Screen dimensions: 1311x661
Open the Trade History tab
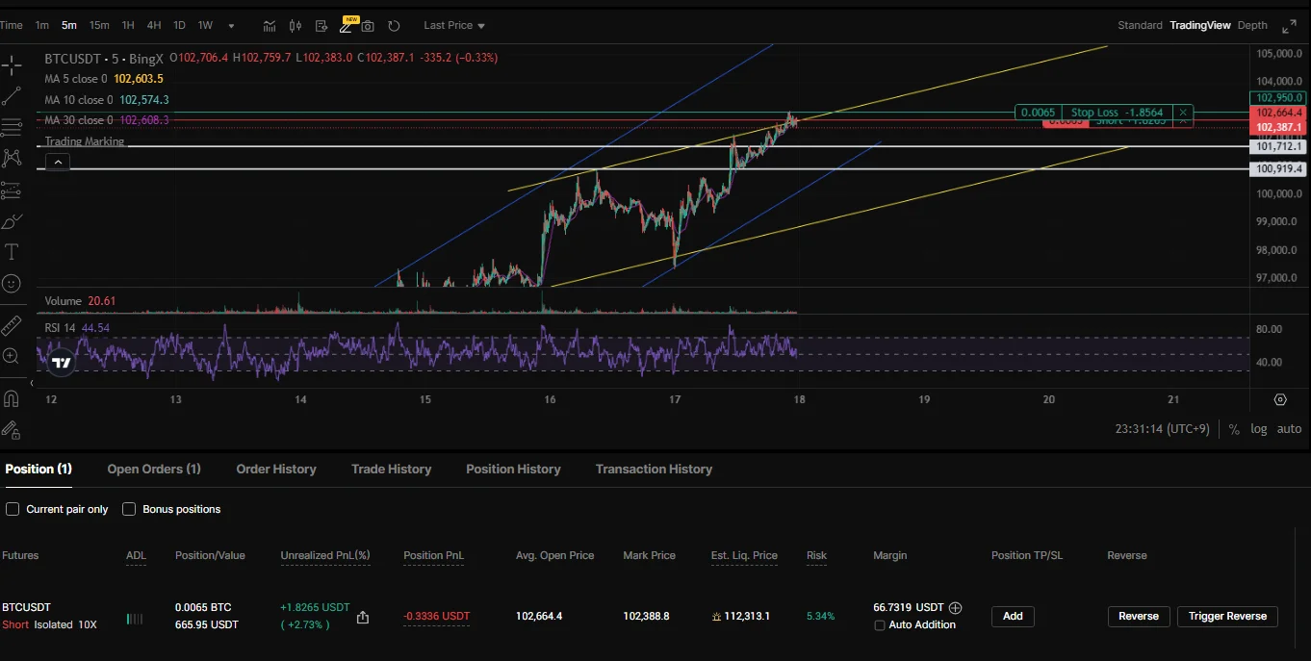[391, 470]
